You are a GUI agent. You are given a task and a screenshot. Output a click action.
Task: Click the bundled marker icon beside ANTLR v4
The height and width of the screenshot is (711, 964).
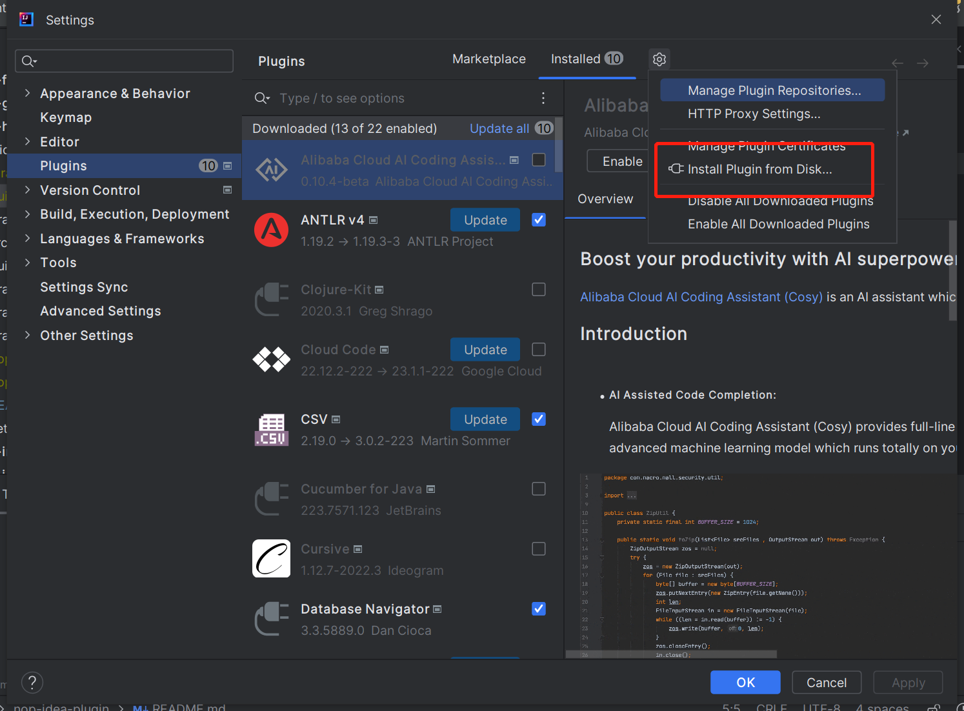click(x=373, y=221)
